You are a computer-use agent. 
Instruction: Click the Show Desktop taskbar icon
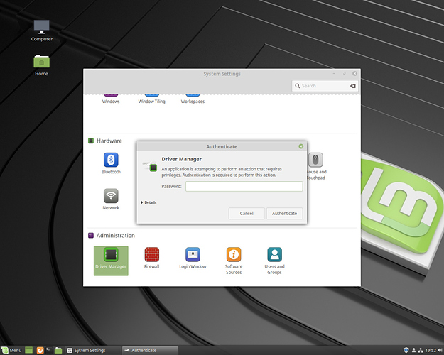[x=29, y=350]
